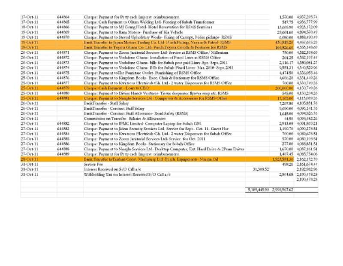Select the amount 1,407.45 cell
This screenshot has width=343, height=266.
point(286,154)
